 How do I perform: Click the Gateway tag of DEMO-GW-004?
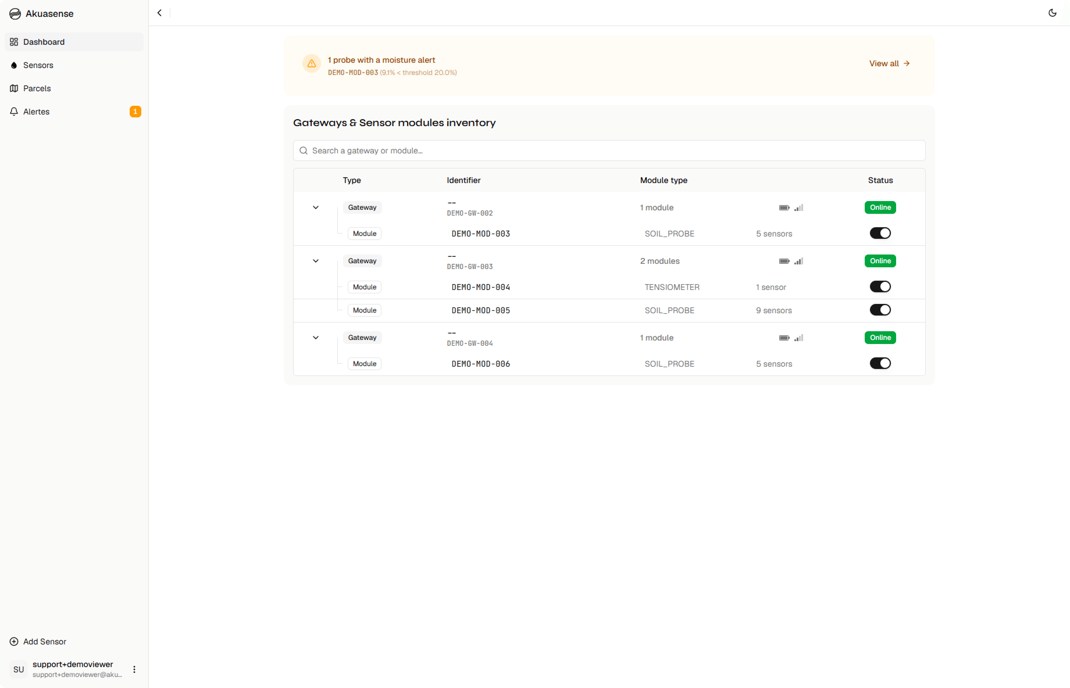362,338
